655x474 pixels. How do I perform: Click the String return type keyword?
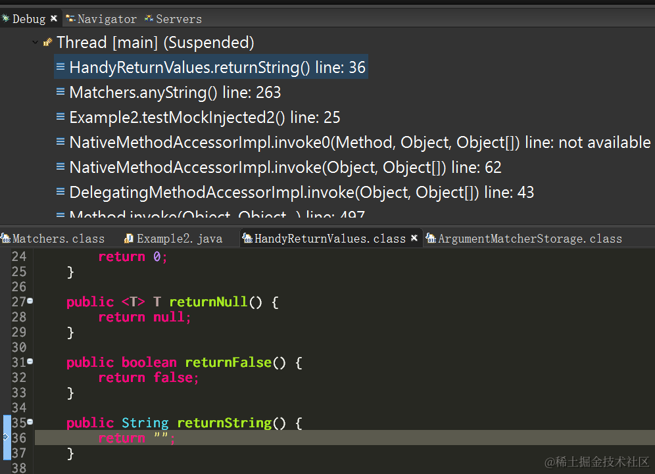coord(145,423)
